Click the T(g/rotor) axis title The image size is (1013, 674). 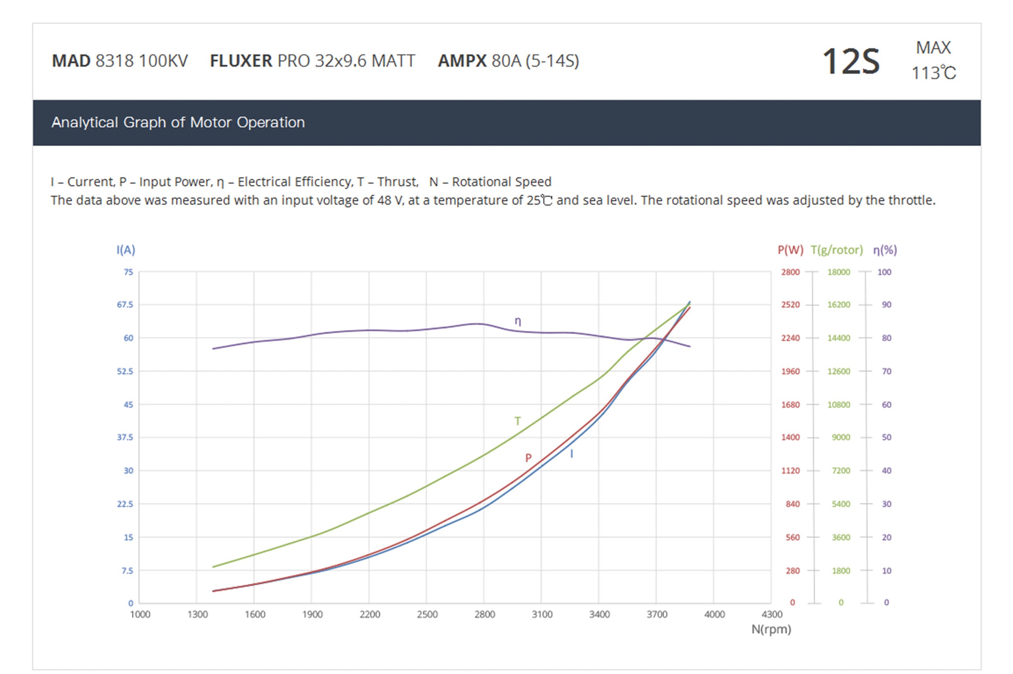836,250
